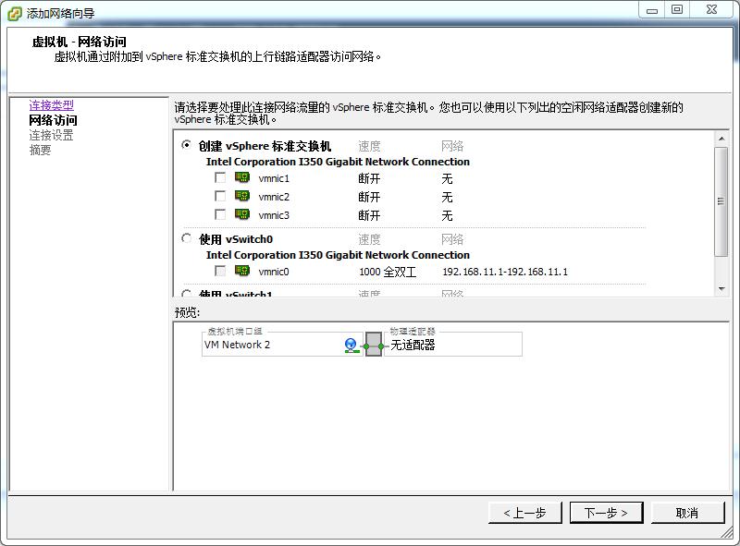740x546 pixels.
Task: Click the VM Network 2 port group icon
Action: (351, 346)
